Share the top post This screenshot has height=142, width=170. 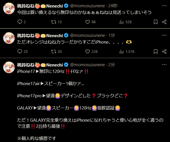pyautogui.click(x=164, y=22)
